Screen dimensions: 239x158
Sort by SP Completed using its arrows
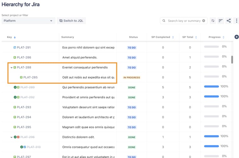click(173, 37)
